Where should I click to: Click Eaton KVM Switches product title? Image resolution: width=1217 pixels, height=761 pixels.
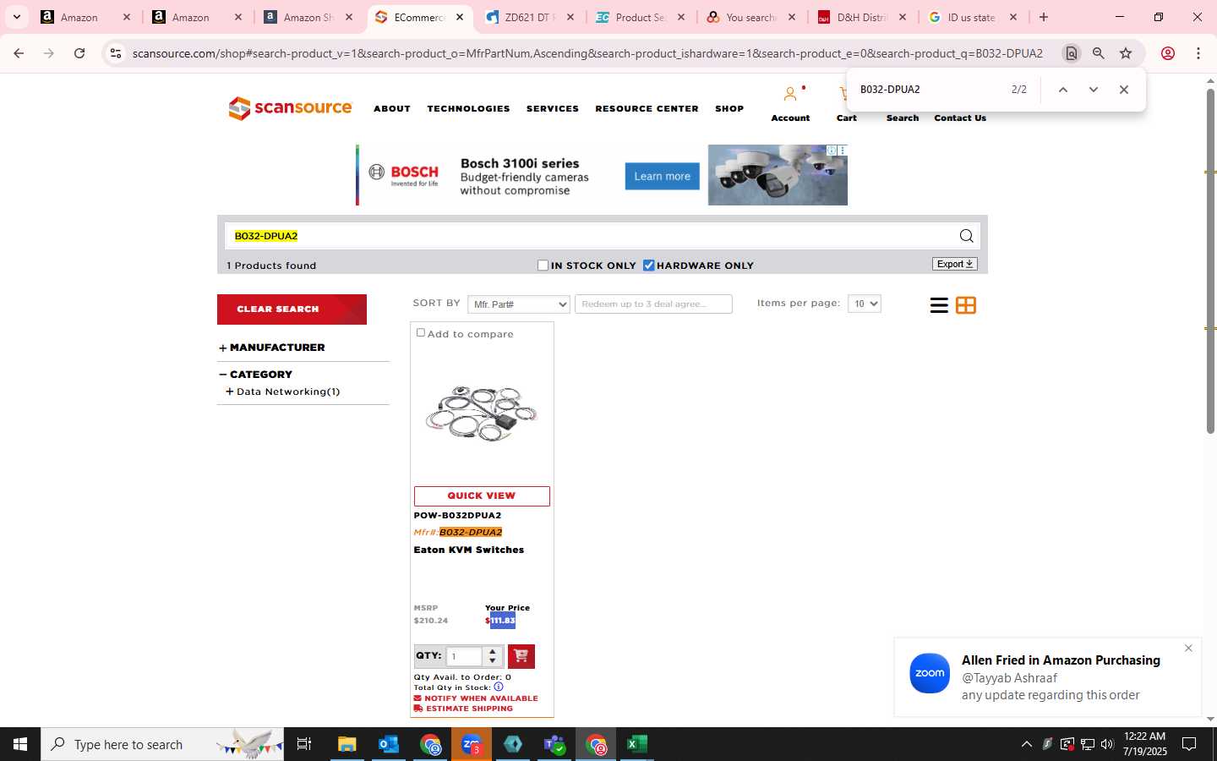click(469, 550)
